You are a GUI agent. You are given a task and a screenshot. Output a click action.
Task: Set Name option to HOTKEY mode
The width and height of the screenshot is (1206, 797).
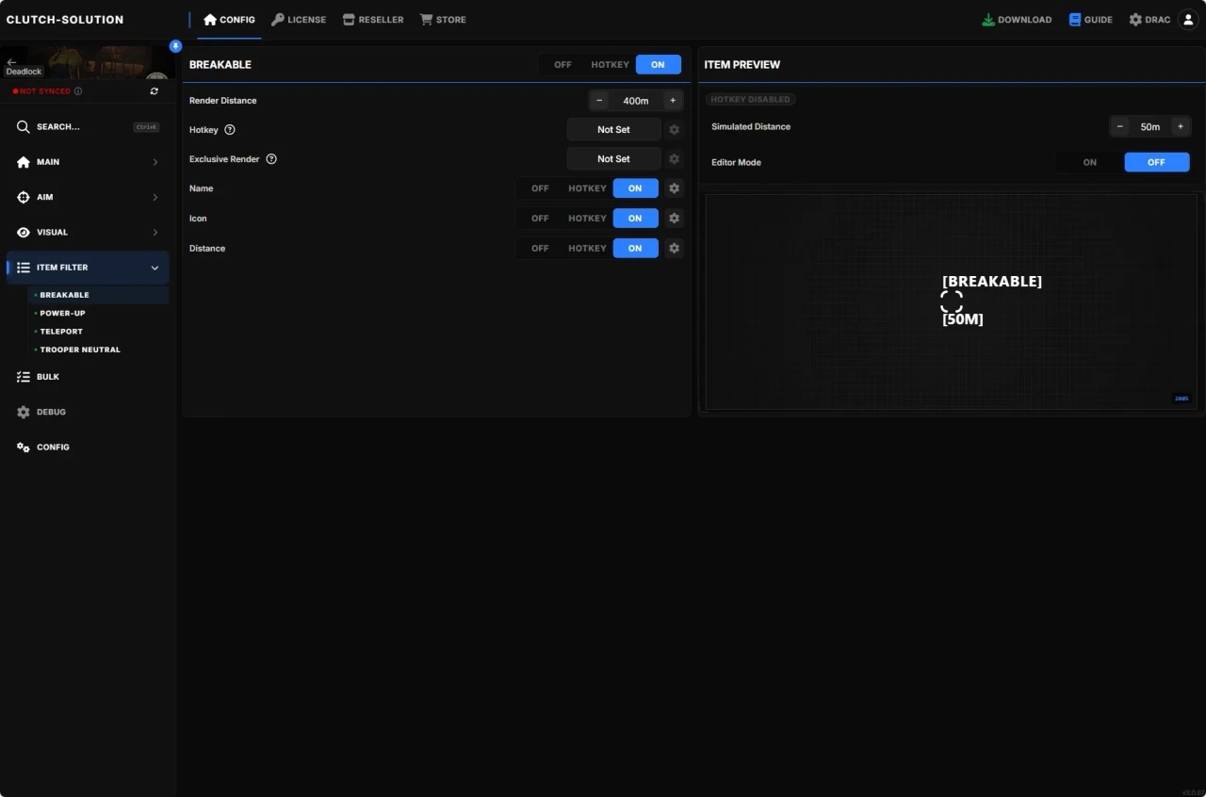point(587,188)
